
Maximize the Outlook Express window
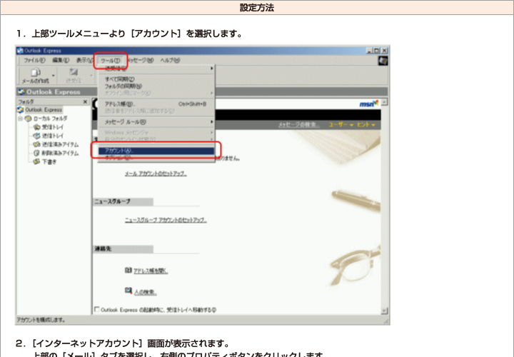[x=377, y=51]
